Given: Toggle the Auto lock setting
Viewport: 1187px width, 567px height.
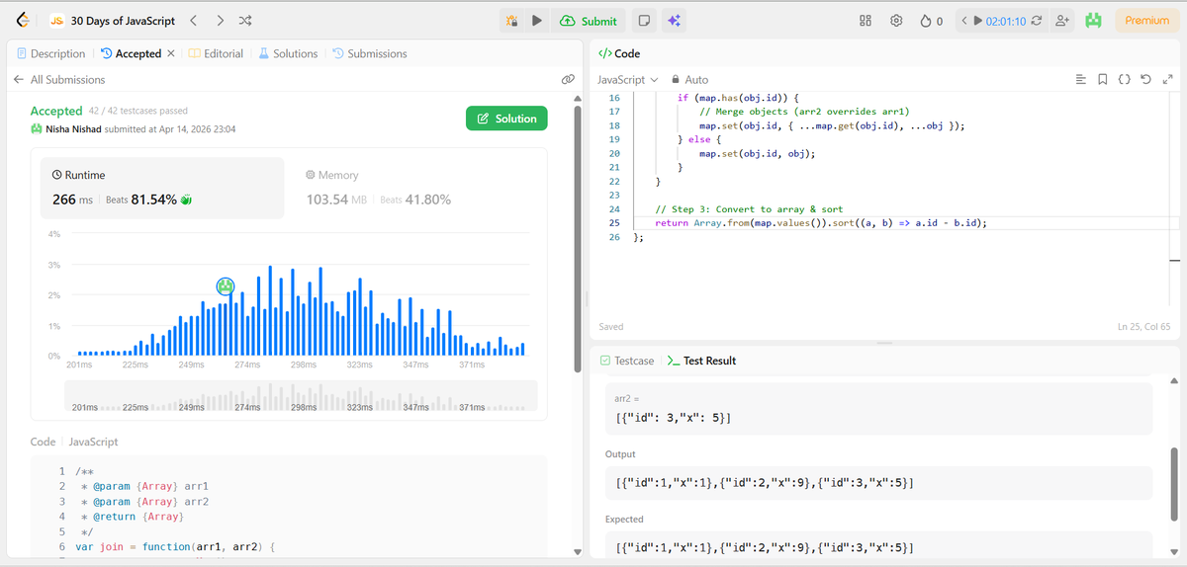Looking at the screenshot, I should tap(689, 79).
